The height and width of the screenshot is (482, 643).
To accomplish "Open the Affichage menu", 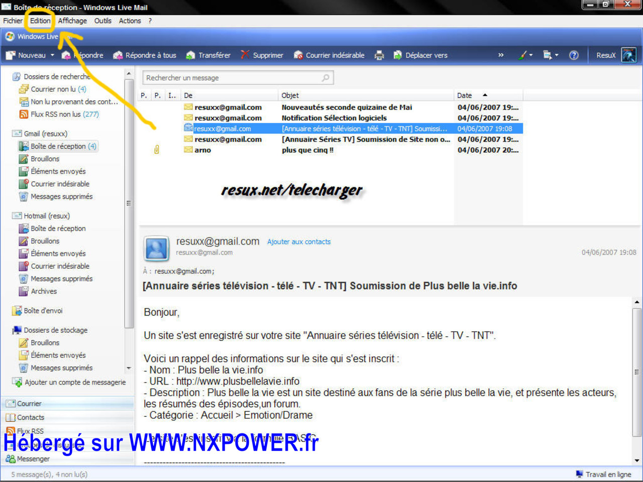I will click(72, 21).
